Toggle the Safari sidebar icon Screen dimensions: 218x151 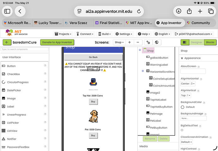7,11
